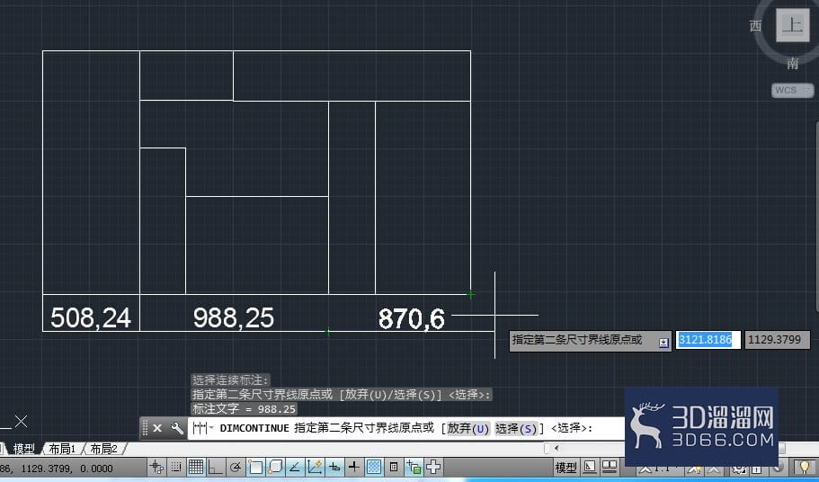Image resolution: width=819 pixels, height=482 pixels.
Task: Click the Annotation Monitor cross icon
Action: [433, 467]
